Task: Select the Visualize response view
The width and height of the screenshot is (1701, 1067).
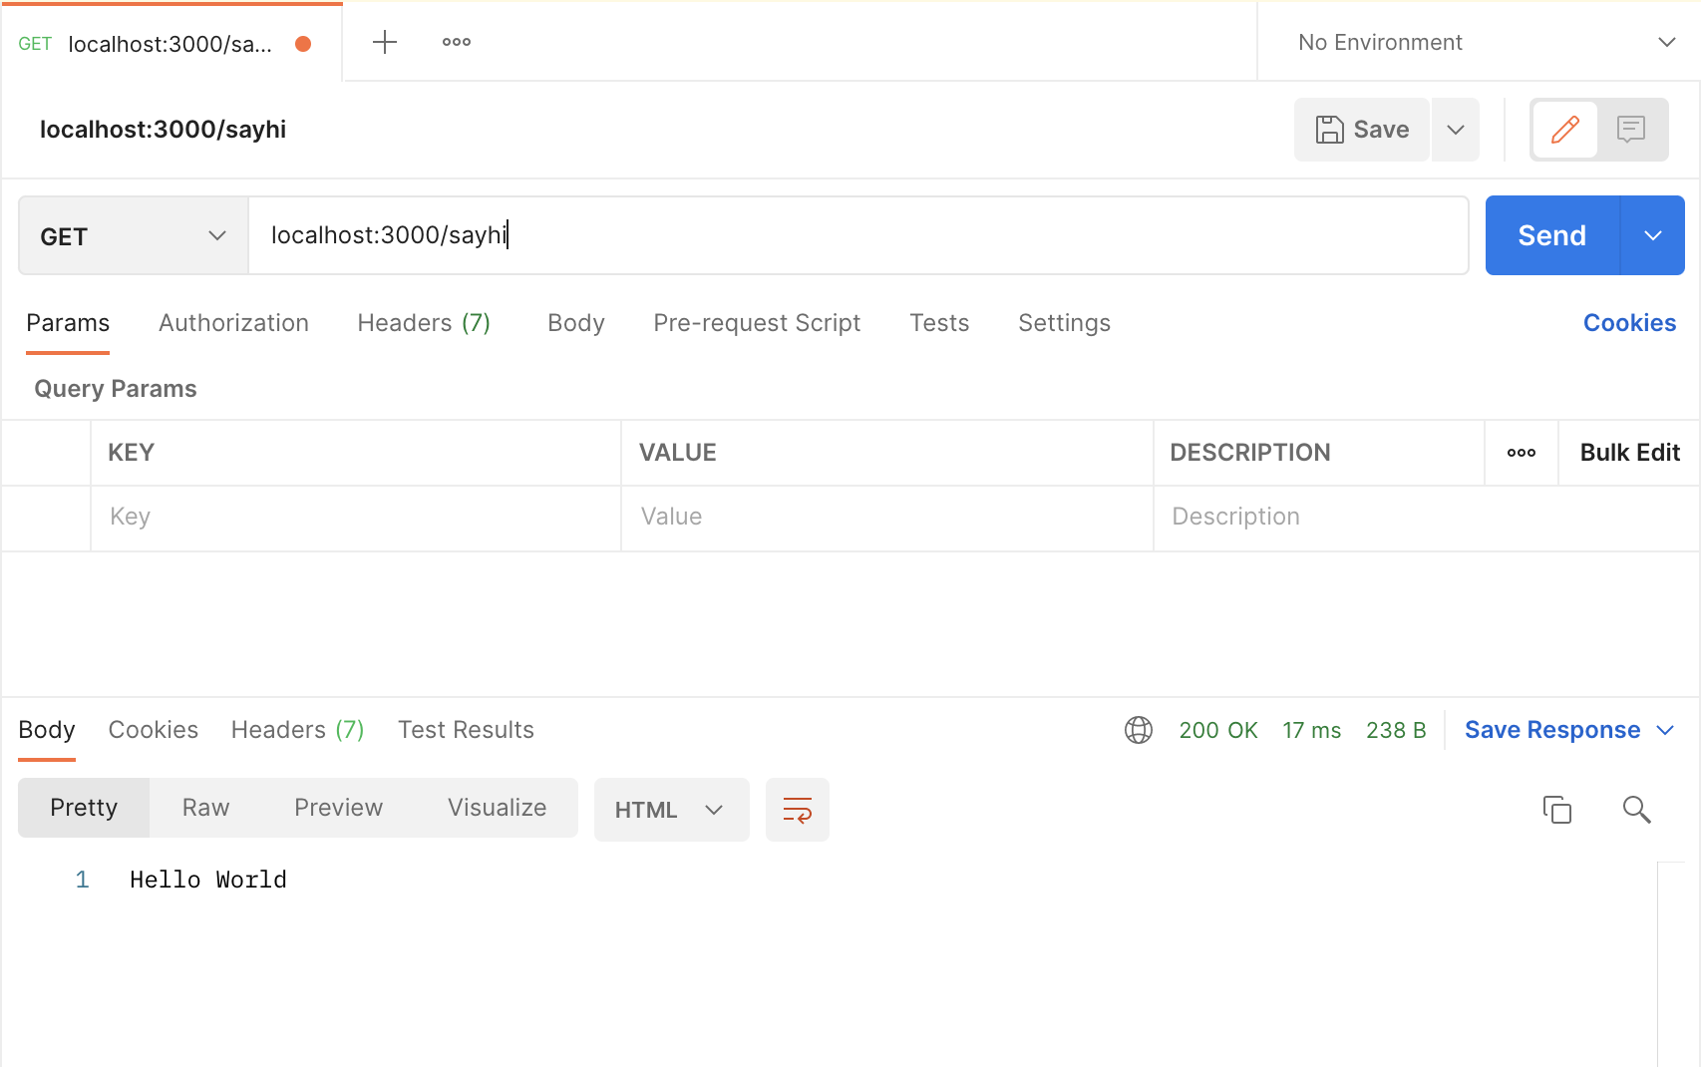Action: (497, 808)
